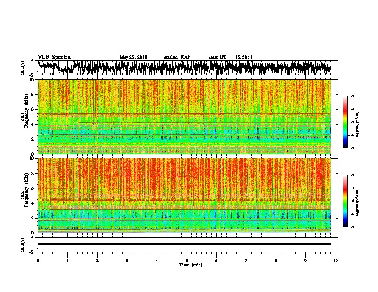Click the "8" kHz tick on ch.2 frequency axis
378x292 pixels.
pos(33,174)
